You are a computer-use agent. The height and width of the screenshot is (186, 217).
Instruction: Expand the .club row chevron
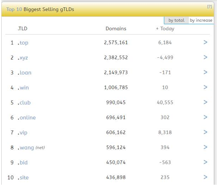point(205,102)
